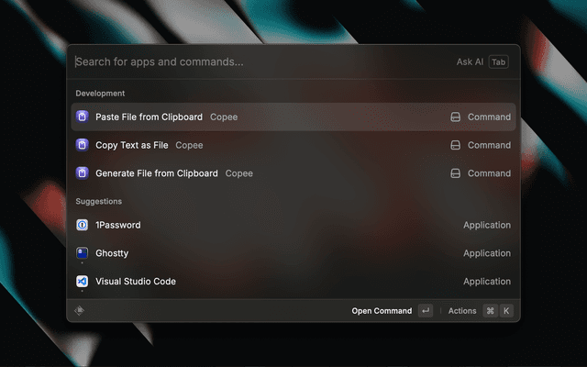The height and width of the screenshot is (367, 587).
Task: Select the 1Password application row
Action: coord(275,225)
